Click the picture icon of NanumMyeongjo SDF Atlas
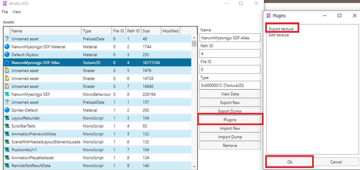 [x=7, y=63]
